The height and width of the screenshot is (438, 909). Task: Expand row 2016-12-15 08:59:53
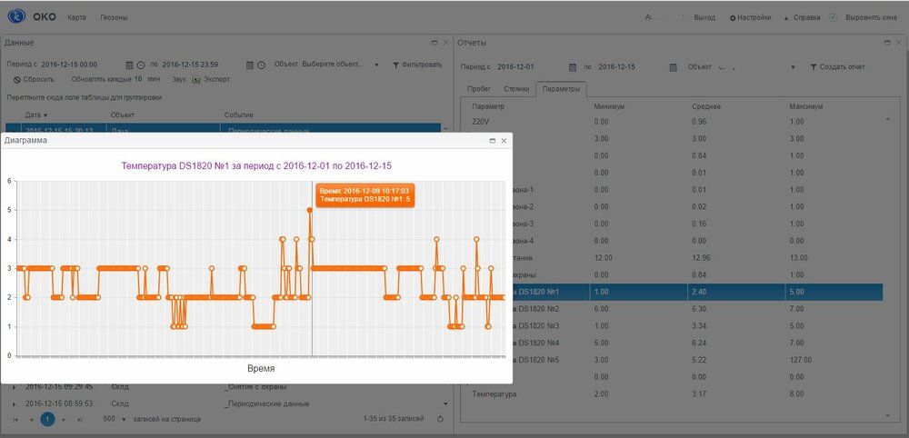[x=14, y=403]
